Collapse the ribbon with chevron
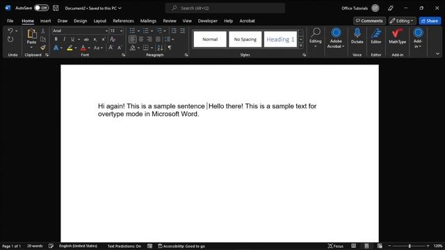The image size is (445, 250). 437,53
